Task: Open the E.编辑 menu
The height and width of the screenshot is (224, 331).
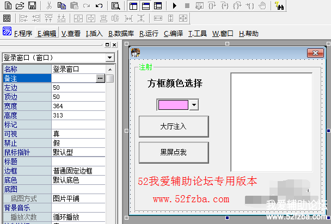Action: [x=47, y=34]
